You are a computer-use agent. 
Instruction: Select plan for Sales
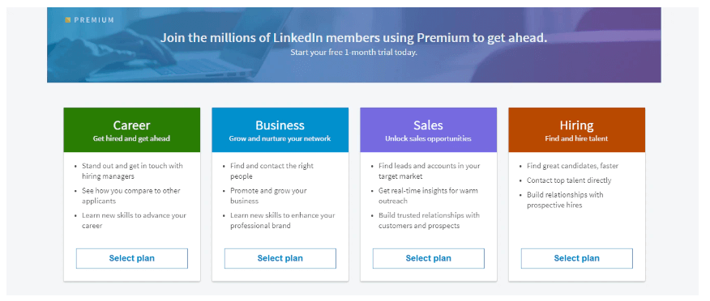(429, 258)
